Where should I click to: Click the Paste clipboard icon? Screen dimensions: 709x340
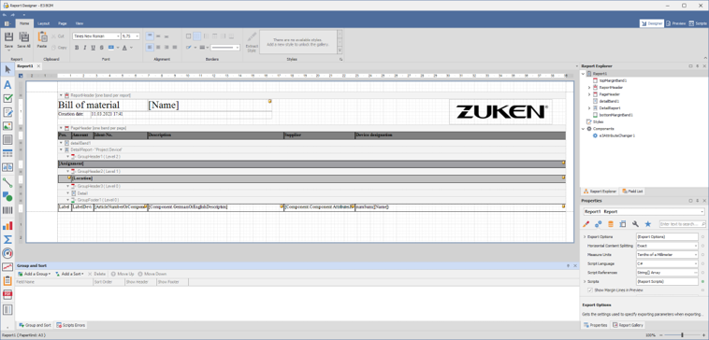click(x=42, y=40)
